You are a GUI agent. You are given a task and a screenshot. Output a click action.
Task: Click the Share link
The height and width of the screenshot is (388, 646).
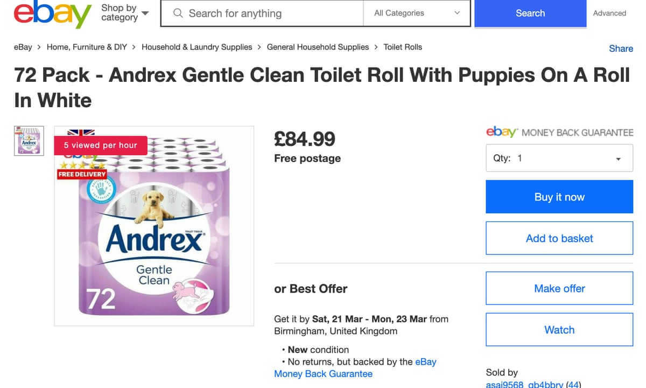(621, 48)
